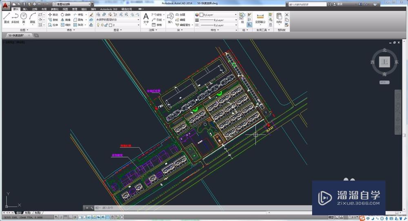
Task: Toggle Polar tracking in status bar
Action: 75,217
